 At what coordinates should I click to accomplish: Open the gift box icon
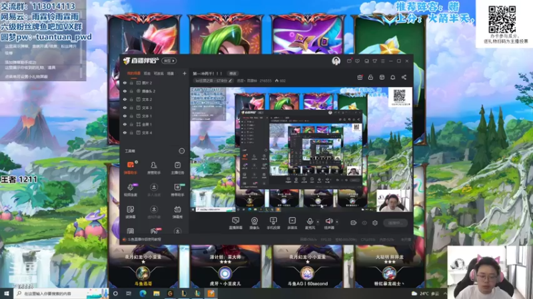(360, 77)
